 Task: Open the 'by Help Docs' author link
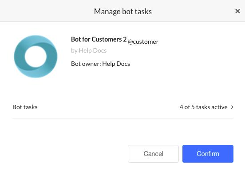click(89, 50)
